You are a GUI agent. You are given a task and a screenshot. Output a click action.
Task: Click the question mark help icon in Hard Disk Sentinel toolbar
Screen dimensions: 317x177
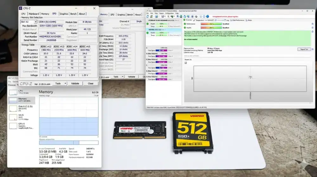(x=204, y=16)
